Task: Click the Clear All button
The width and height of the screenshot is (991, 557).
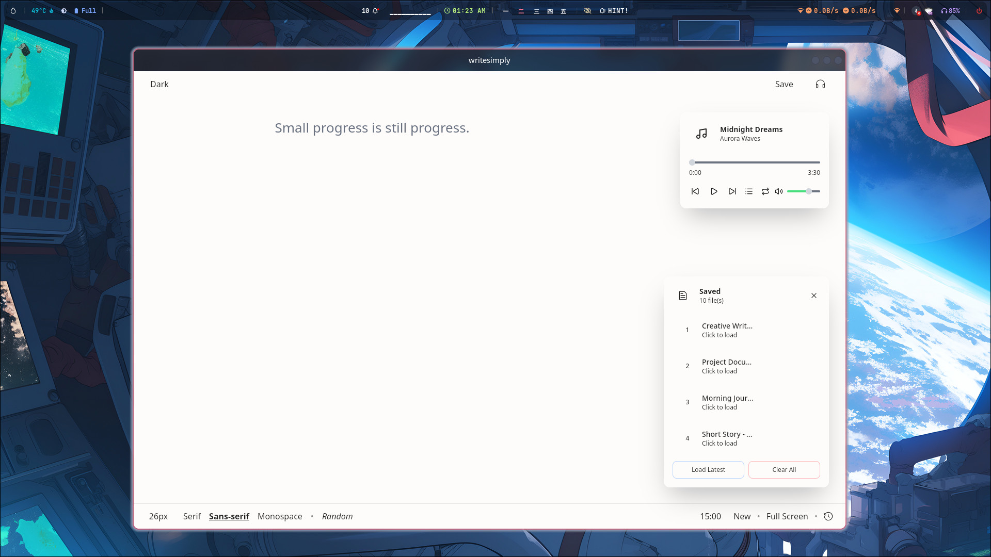Action: point(784,470)
